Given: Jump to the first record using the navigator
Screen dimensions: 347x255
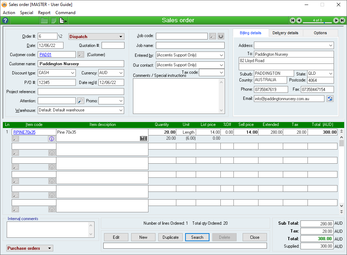Looking at the screenshot, I should tap(292, 20).
